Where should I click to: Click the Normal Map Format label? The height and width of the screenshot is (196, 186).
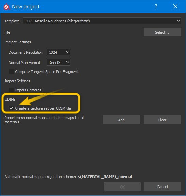24,63
